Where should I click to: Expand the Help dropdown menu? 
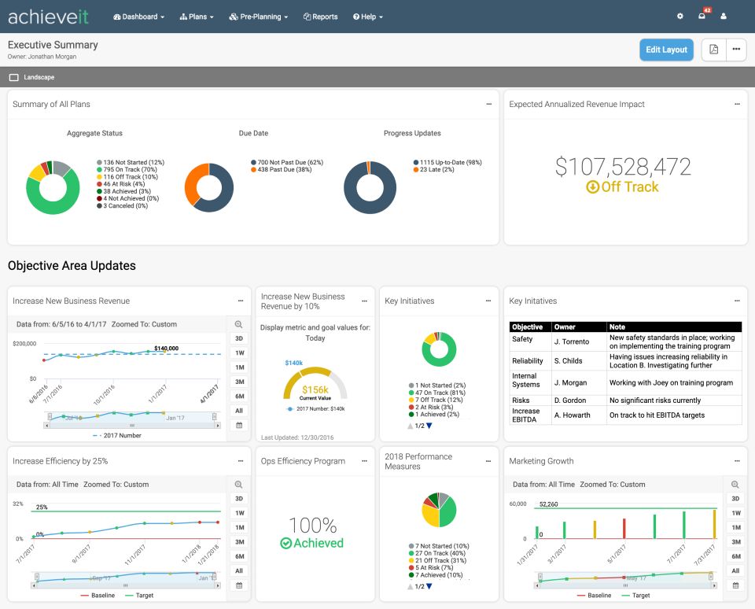368,17
